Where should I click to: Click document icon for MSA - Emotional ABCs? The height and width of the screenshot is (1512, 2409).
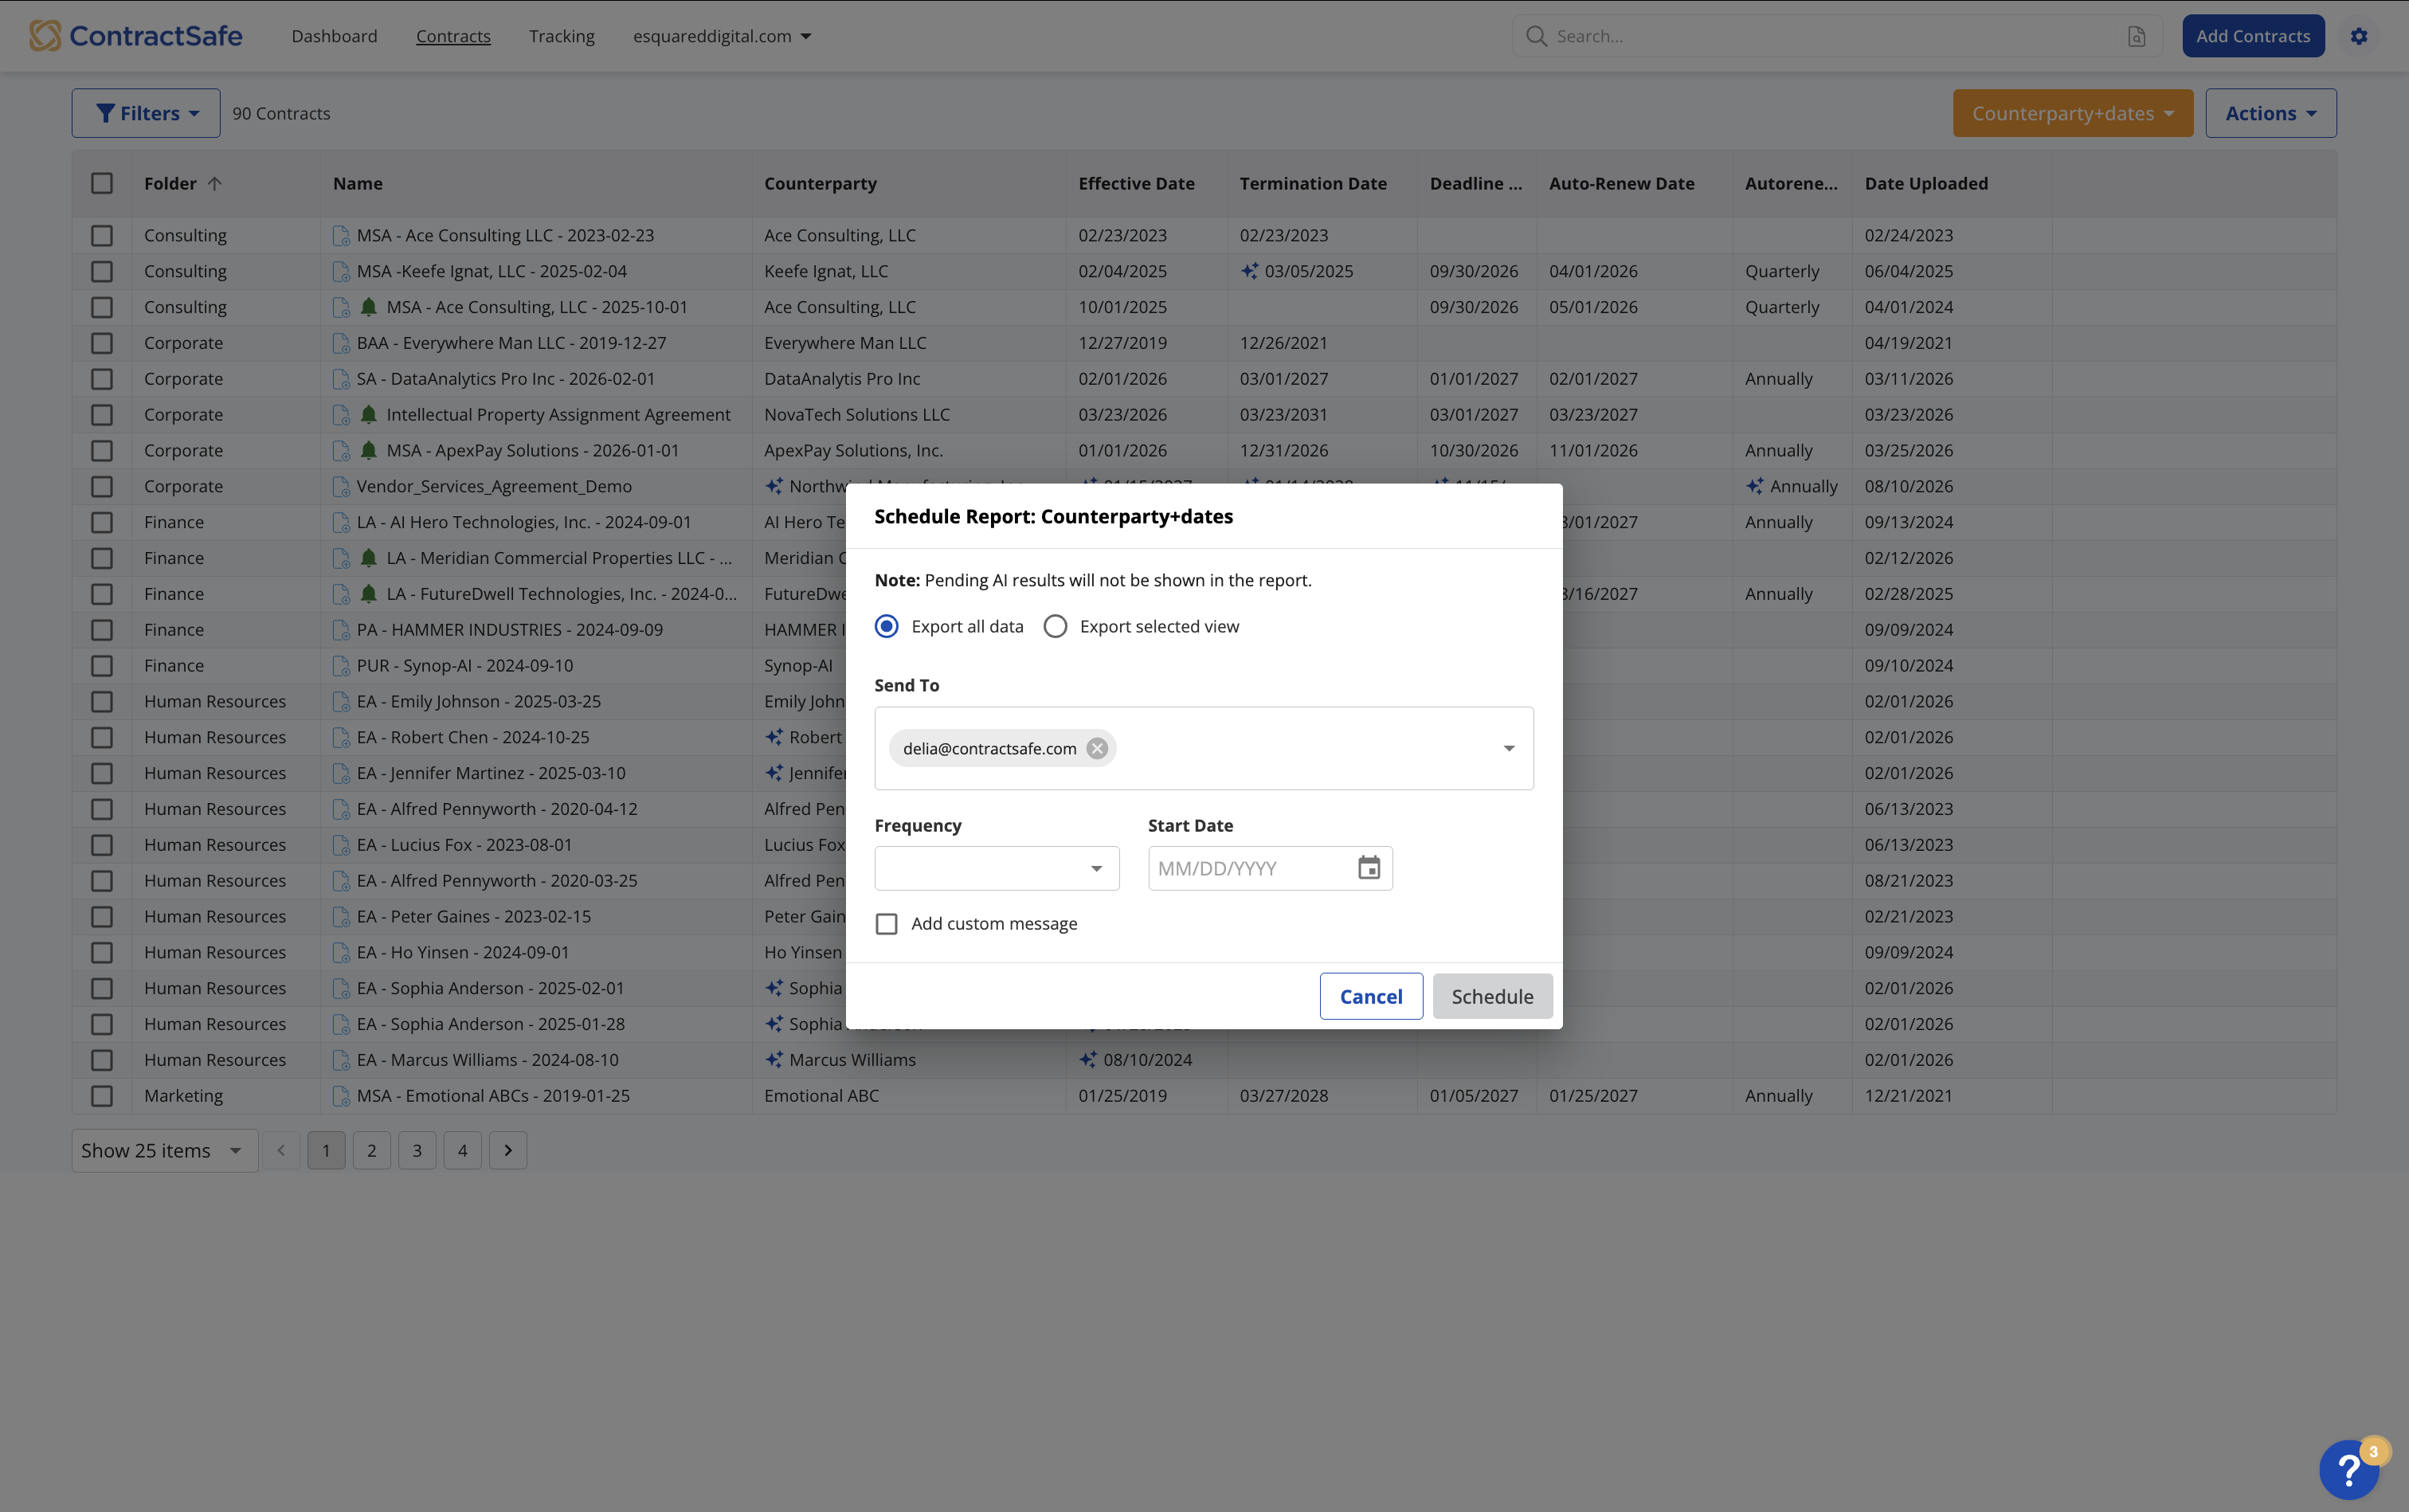pyautogui.click(x=341, y=1096)
